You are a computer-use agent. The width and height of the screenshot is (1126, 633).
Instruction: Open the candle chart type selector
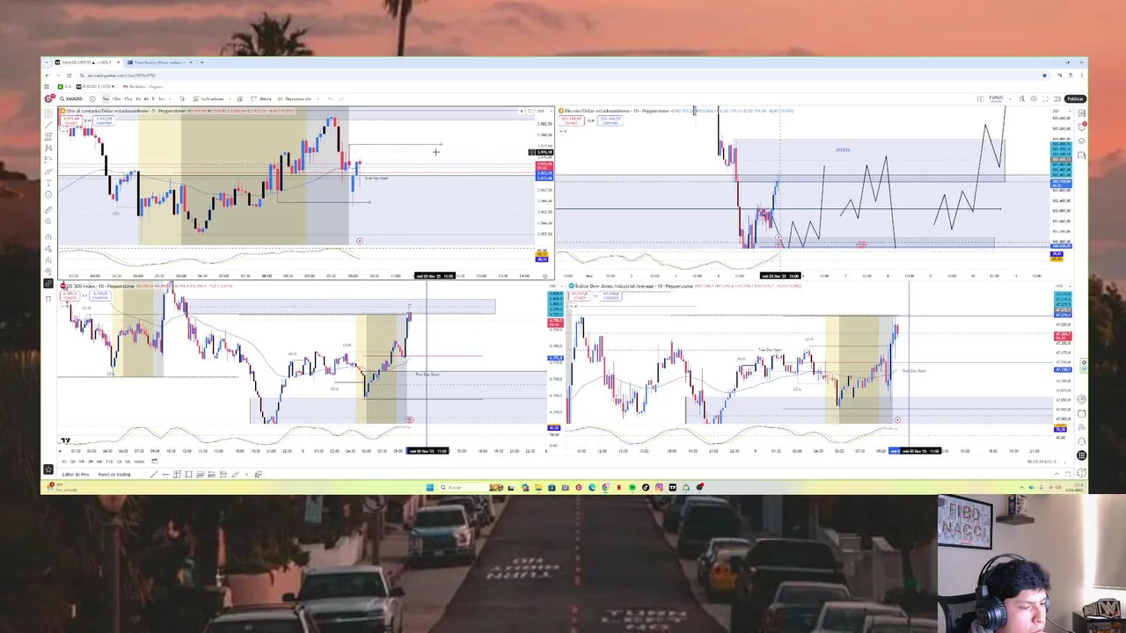[x=182, y=98]
